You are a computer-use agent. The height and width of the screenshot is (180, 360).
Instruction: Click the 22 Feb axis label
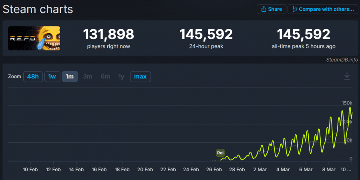[x=168, y=170]
